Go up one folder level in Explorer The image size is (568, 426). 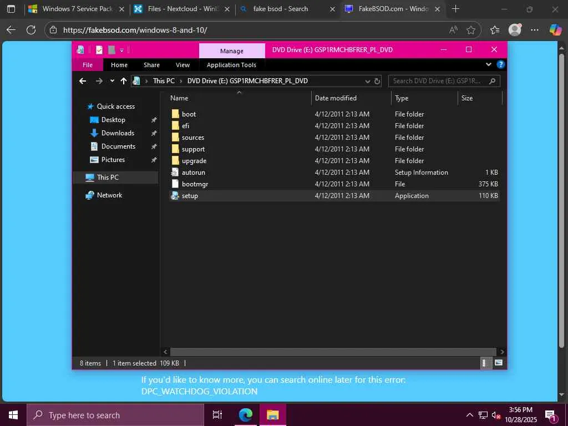pos(124,81)
